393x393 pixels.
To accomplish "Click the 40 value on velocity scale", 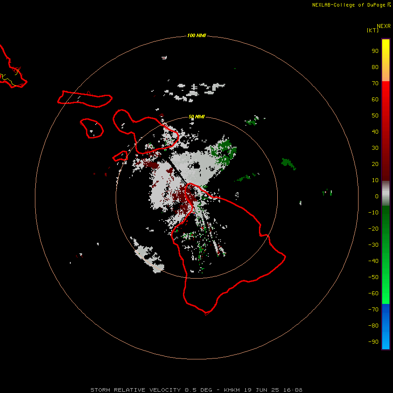I will (375, 131).
